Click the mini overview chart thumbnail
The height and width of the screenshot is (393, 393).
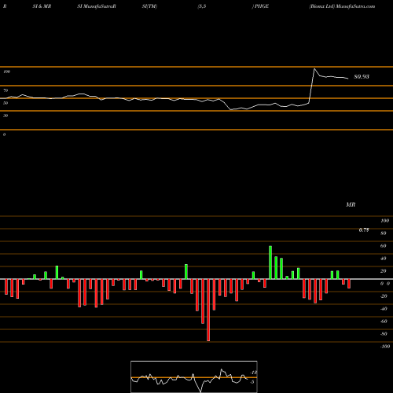[x=194, y=376]
